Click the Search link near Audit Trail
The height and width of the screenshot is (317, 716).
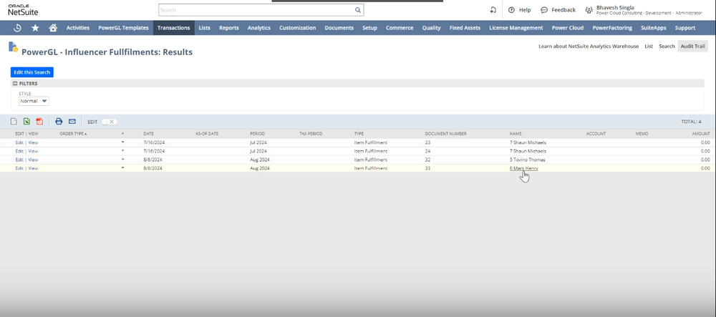[x=666, y=46]
